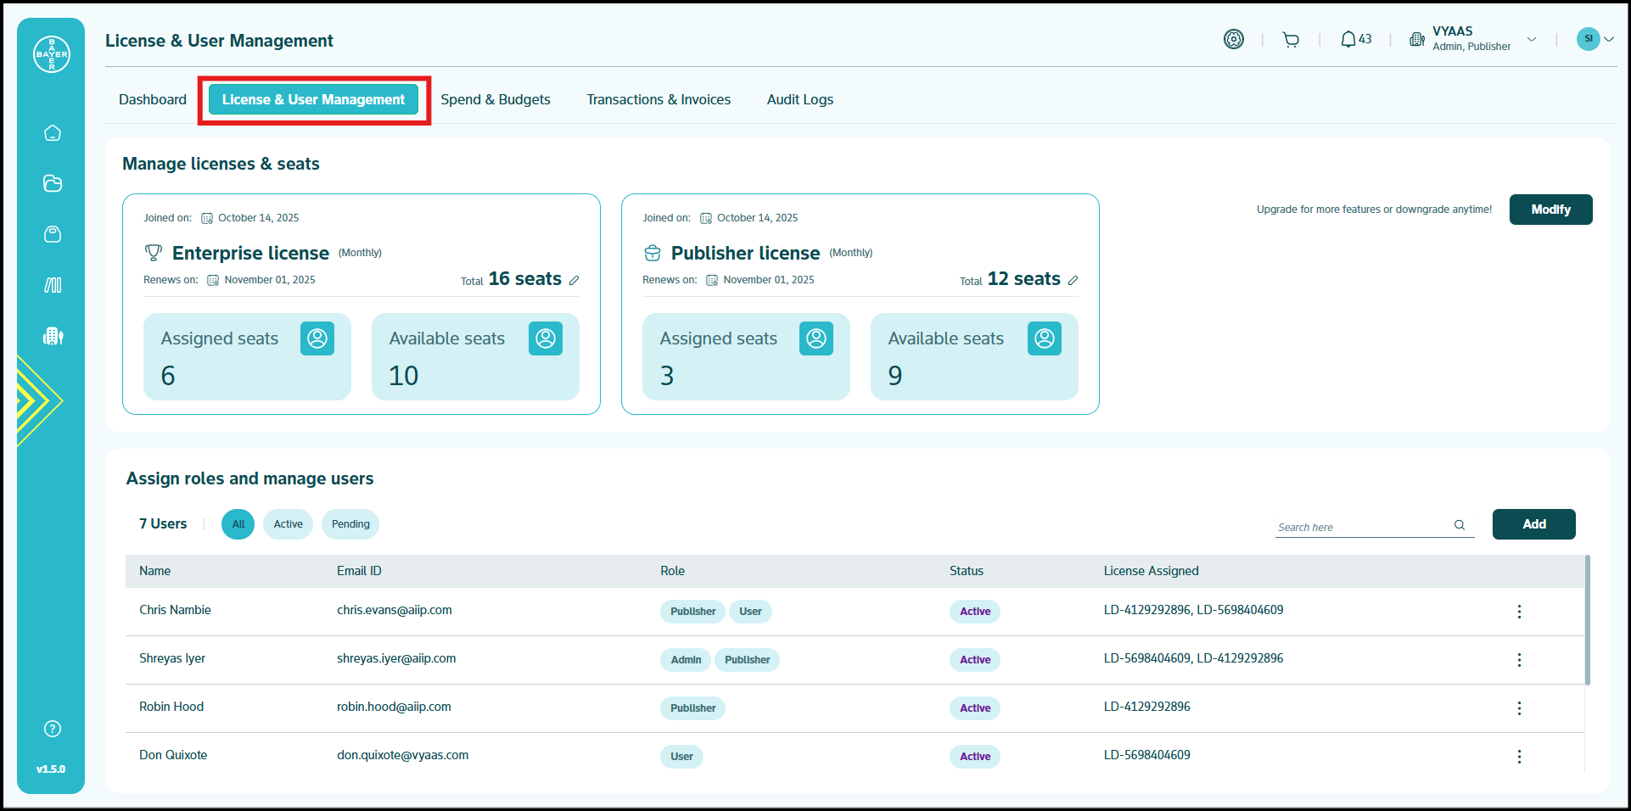Click the buildings icon in sidebar
Image resolution: width=1631 pixels, height=811 pixels.
coord(53,336)
